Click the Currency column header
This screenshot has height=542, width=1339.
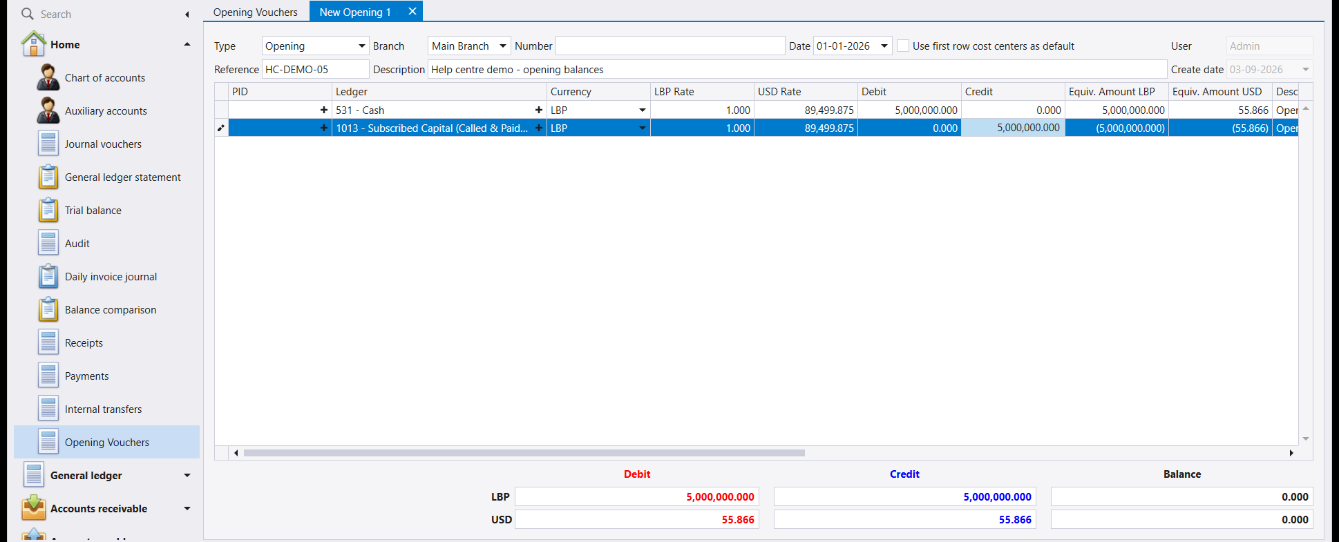point(598,91)
